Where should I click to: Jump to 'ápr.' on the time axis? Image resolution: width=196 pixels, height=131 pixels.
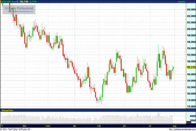[x=75, y=125]
